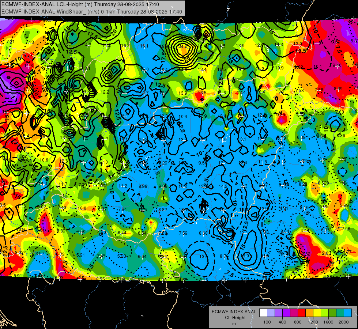Click the grid value '16.1'

point(144,46)
